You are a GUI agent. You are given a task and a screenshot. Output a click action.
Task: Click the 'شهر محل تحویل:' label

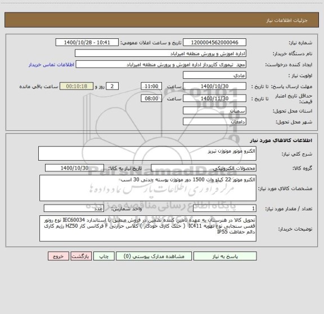tap(294, 122)
